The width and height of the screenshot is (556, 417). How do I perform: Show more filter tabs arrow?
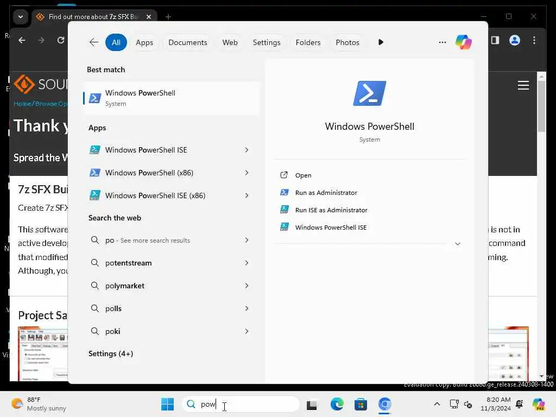[381, 42]
